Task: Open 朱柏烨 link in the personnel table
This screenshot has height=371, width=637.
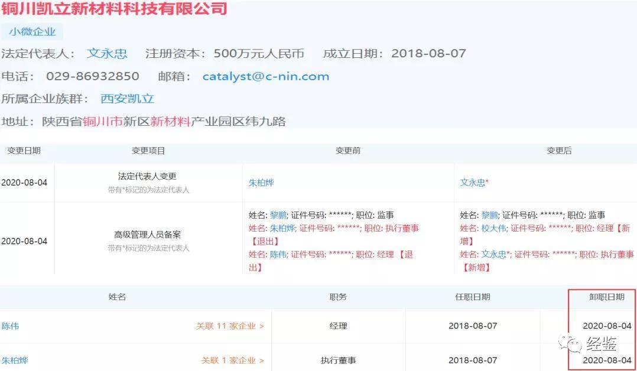Action: [x=15, y=360]
